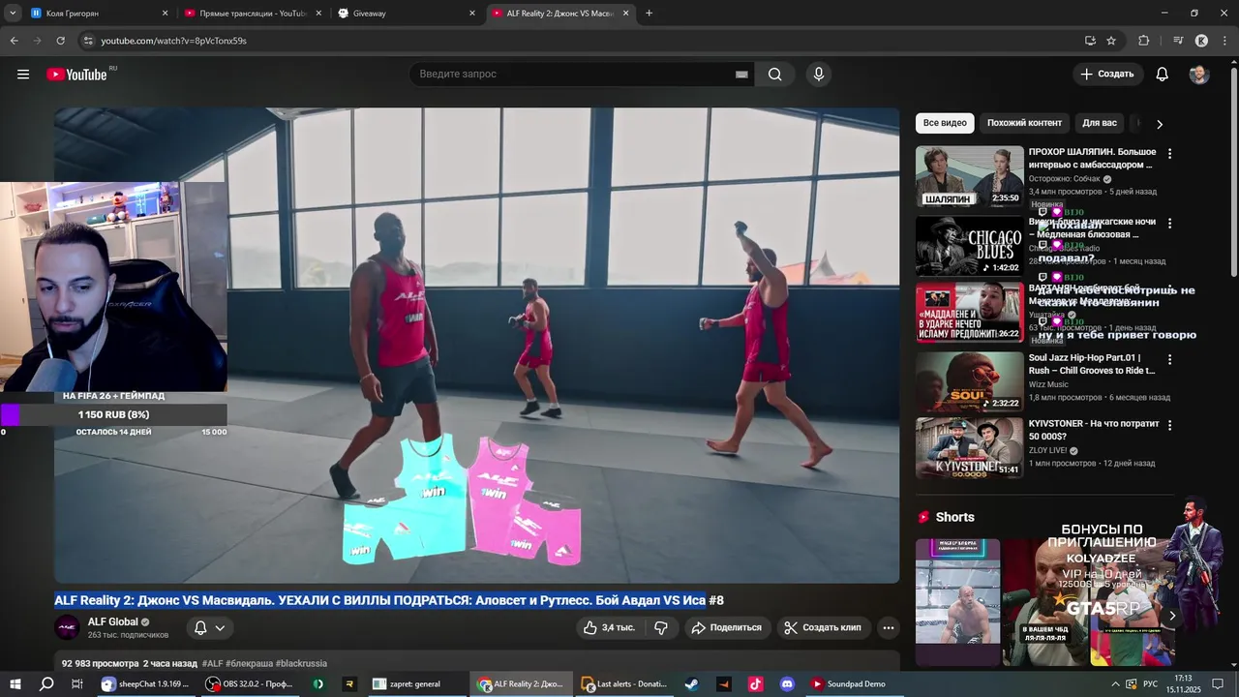Open Windows Start menu
Viewport: 1239px width, 697px height.
(15, 683)
